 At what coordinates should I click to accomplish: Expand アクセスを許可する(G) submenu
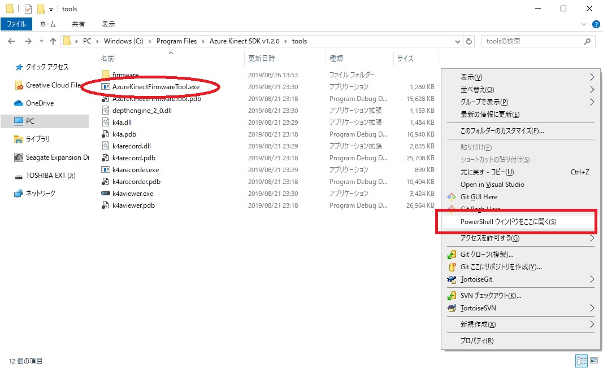tap(520, 238)
